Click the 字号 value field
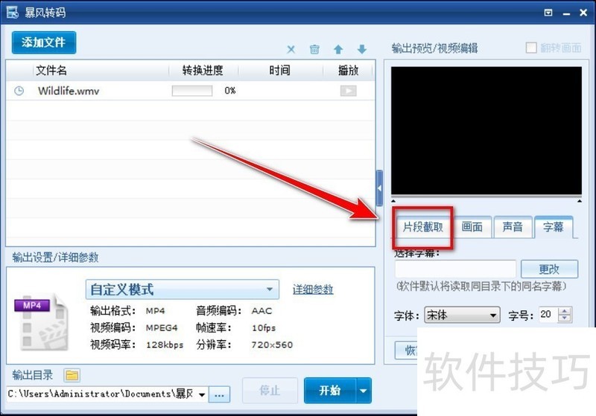 pyautogui.click(x=548, y=315)
